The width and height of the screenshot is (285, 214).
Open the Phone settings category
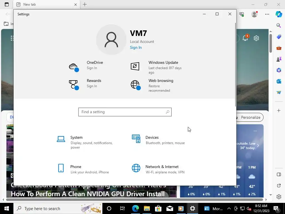coord(83,169)
